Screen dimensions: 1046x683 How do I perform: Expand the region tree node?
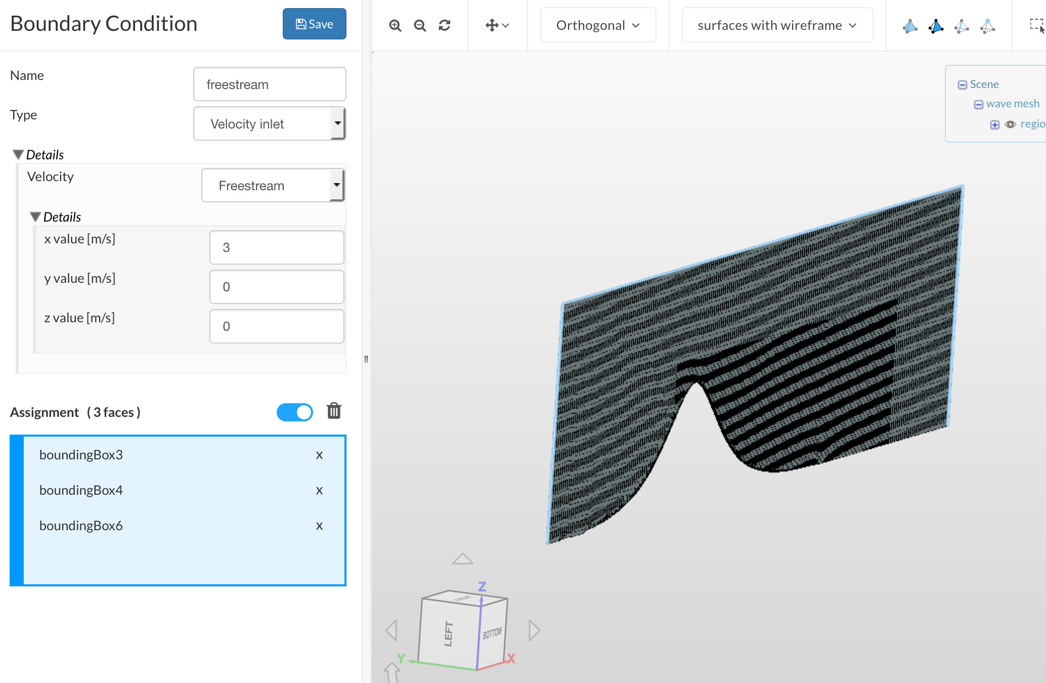pos(995,125)
